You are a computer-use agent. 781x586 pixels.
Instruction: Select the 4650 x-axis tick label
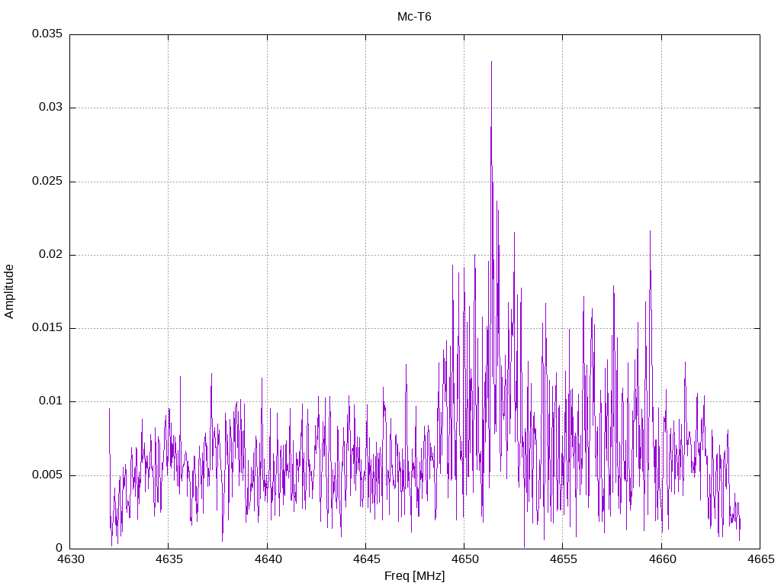[464, 559]
